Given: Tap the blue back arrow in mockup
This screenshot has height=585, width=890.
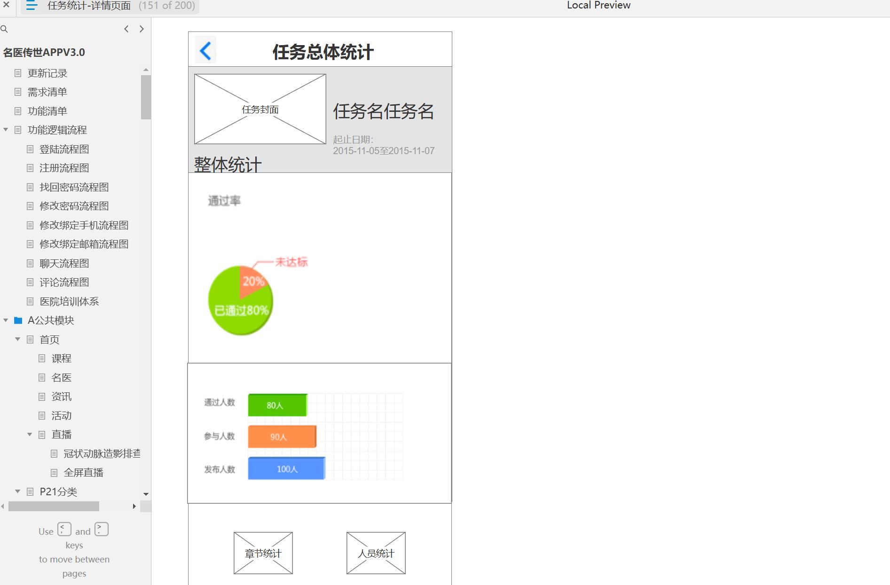Looking at the screenshot, I should tap(205, 50).
